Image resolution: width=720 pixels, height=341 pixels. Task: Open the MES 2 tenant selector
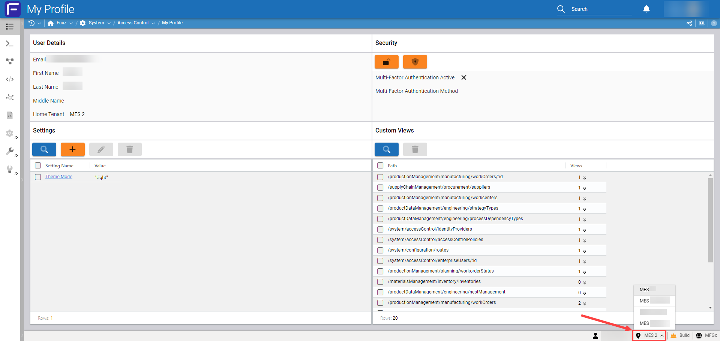pyautogui.click(x=650, y=335)
